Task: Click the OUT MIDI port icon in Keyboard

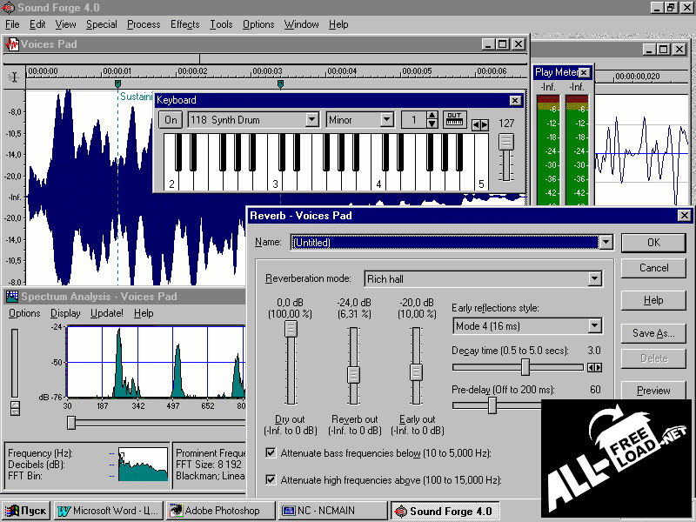Action: 455,120
